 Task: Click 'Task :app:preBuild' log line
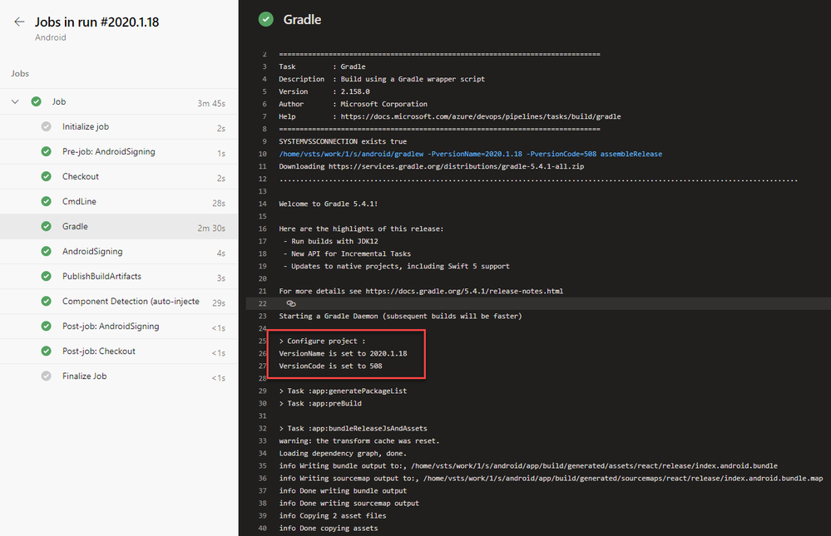click(320, 404)
